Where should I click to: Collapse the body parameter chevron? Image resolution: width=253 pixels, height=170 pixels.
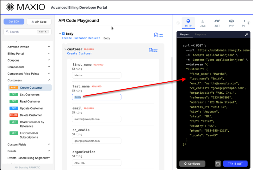[x=60, y=34]
